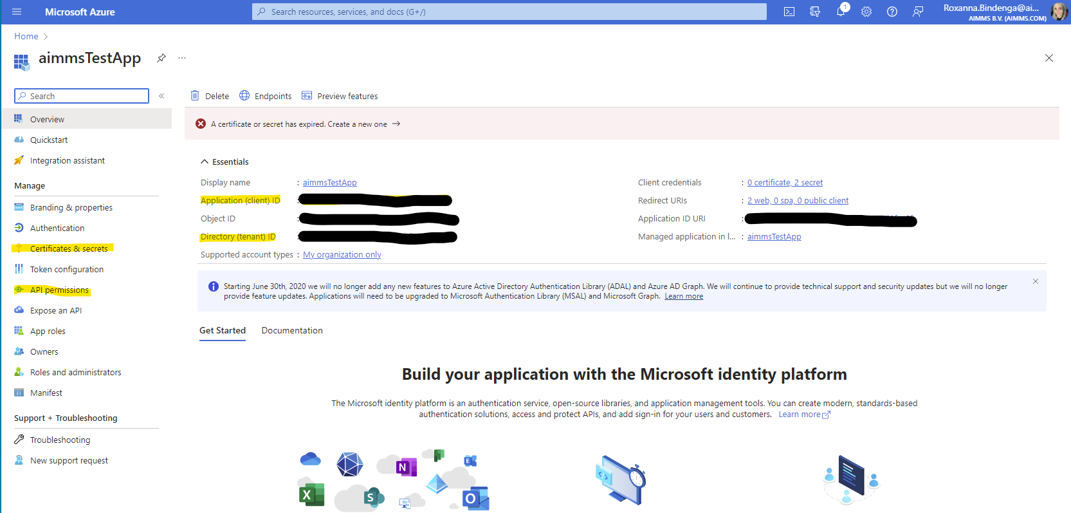Open Expose an API
Image resolution: width=1071 pixels, height=513 pixels.
coord(56,310)
